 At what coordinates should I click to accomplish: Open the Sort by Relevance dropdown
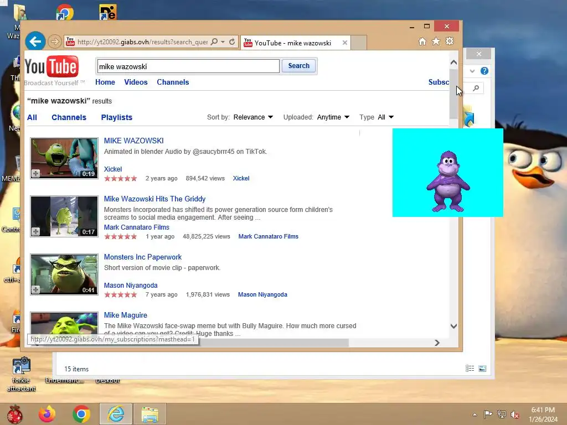tap(253, 117)
